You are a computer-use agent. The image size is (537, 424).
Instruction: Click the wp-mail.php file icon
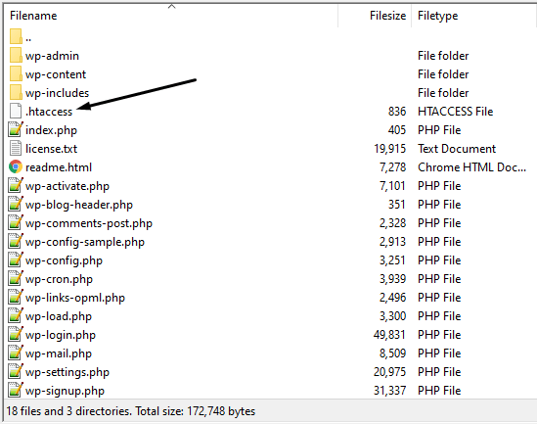16,353
